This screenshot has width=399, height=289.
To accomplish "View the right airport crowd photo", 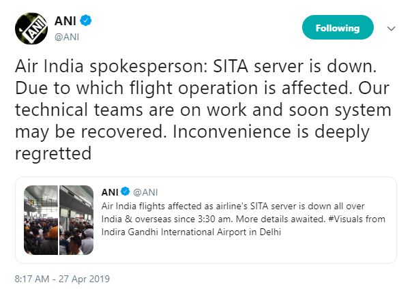I will [x=76, y=220].
